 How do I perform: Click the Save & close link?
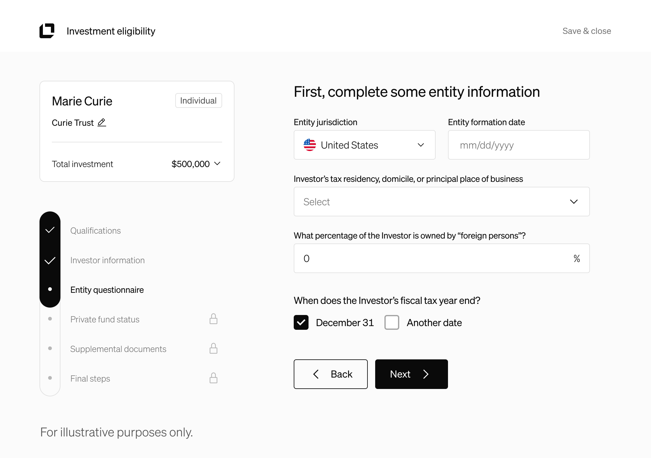(587, 31)
